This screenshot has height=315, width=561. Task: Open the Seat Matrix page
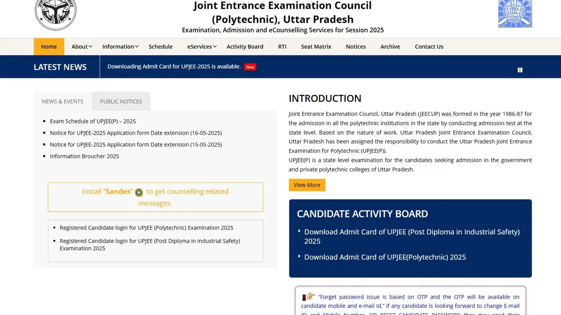[316, 46]
